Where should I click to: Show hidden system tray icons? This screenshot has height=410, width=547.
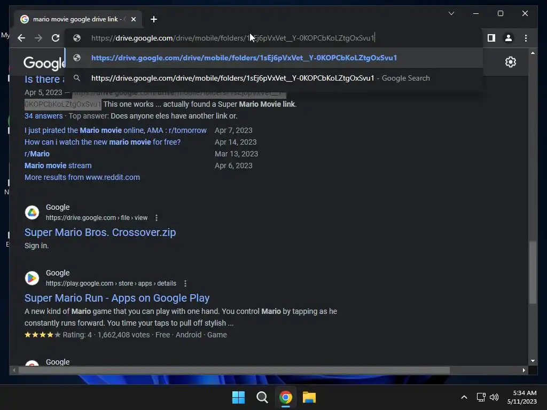click(x=464, y=397)
